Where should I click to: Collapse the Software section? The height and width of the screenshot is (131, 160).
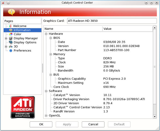click(46, 91)
